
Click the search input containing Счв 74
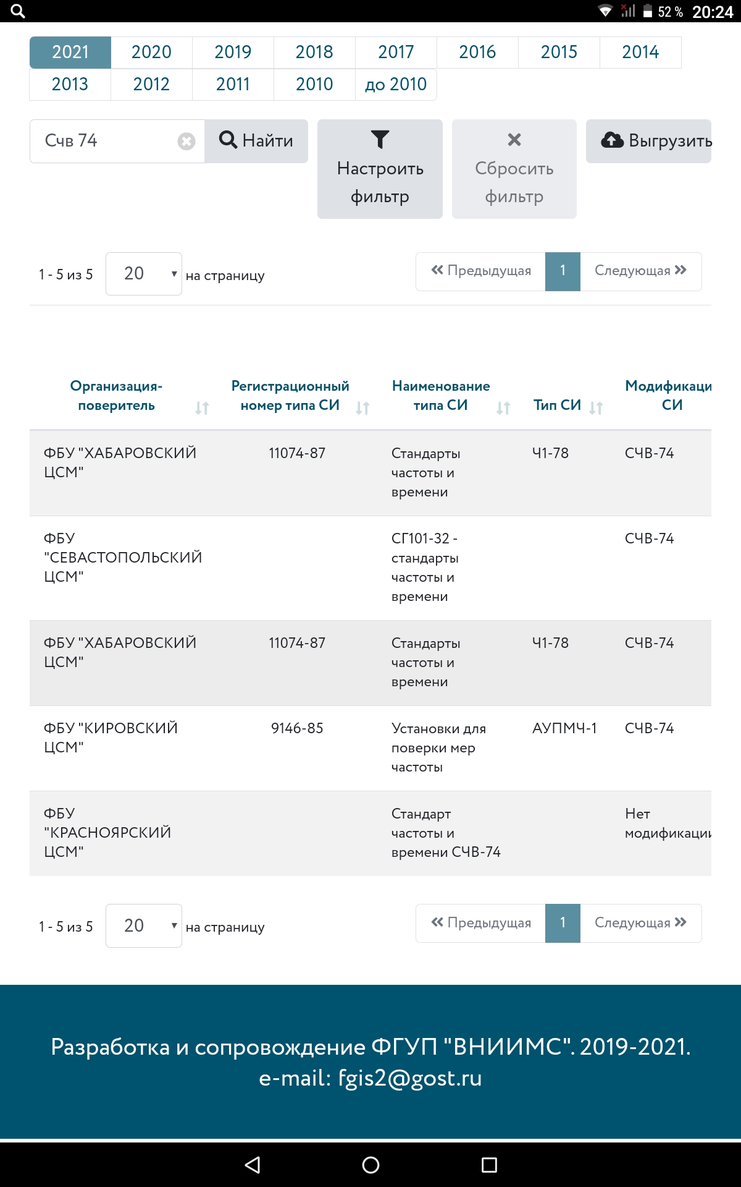[108, 141]
